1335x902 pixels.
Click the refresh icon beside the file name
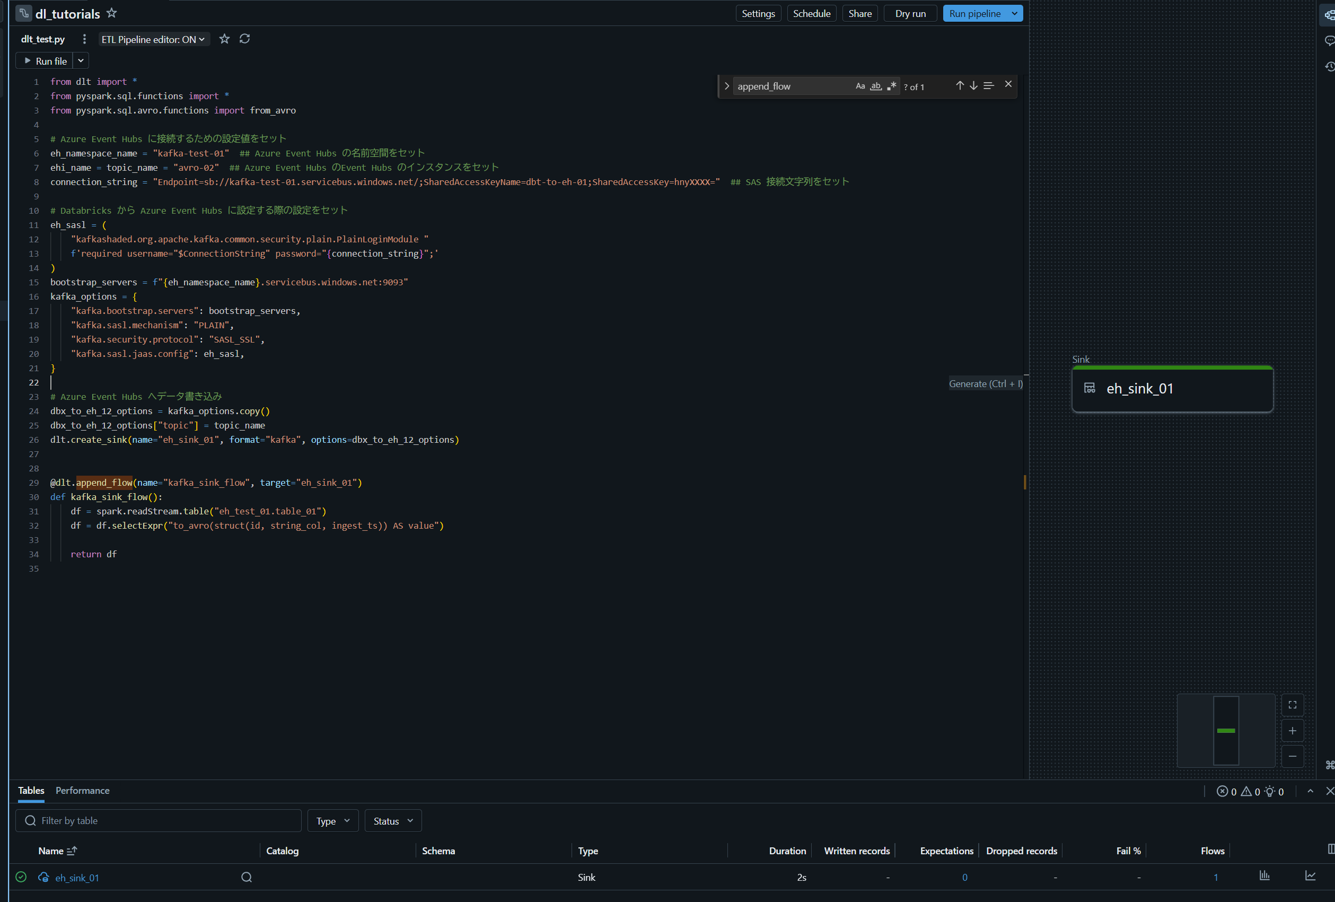click(x=245, y=39)
